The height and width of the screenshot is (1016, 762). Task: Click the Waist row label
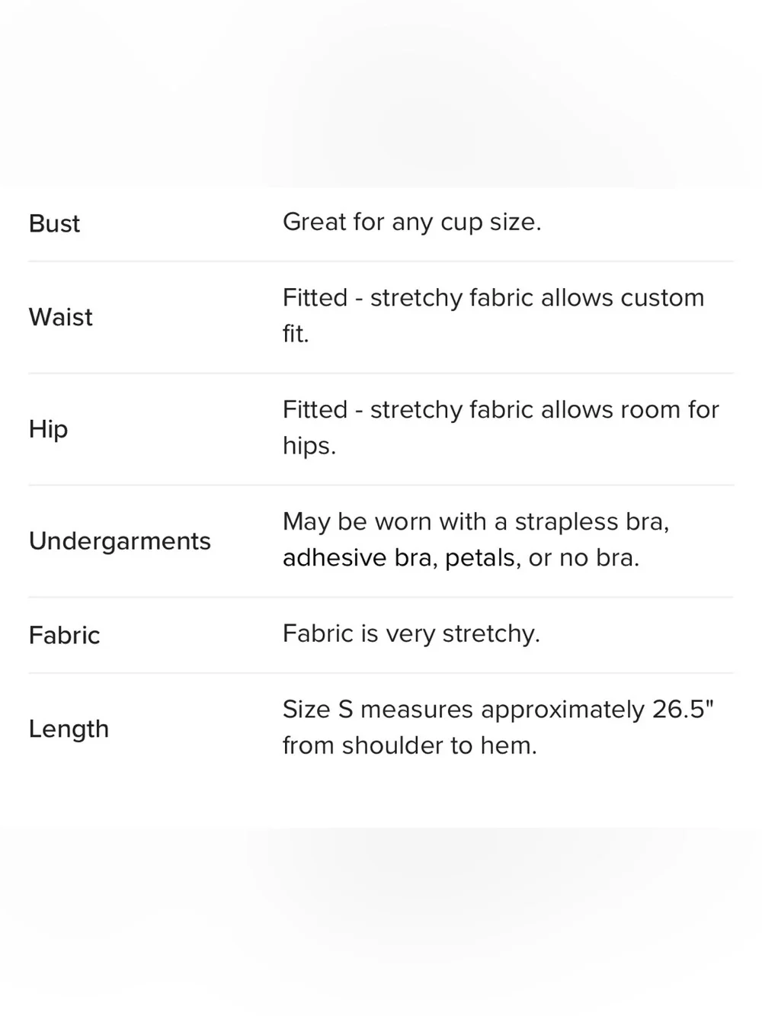61,317
